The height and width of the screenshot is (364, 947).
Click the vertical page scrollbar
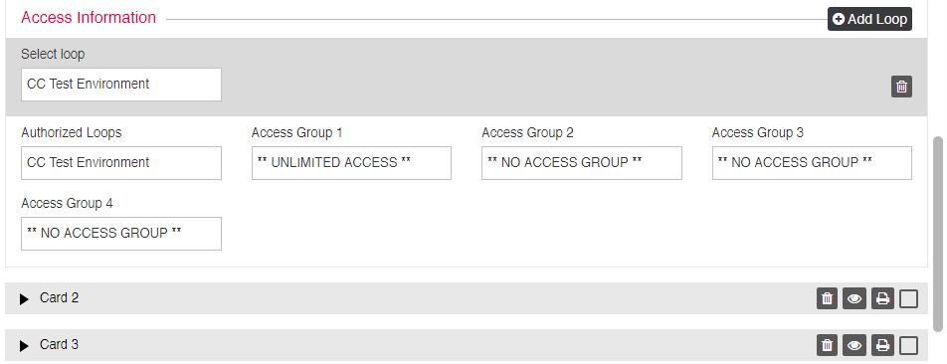click(x=938, y=235)
